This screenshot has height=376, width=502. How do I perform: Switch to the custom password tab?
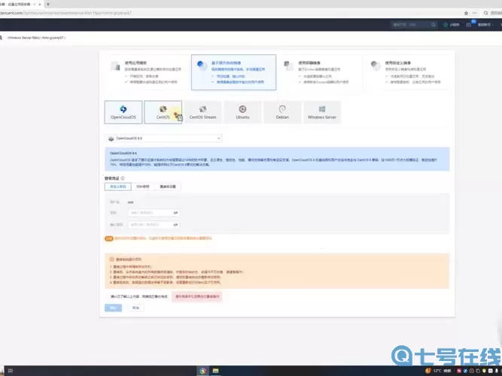tap(118, 186)
